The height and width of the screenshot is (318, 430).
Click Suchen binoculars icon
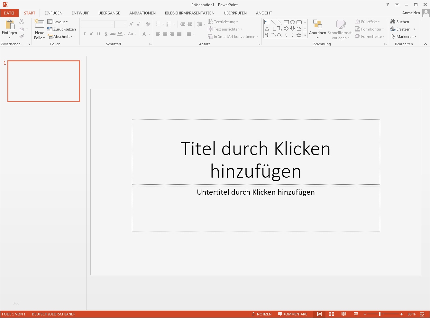pos(393,22)
